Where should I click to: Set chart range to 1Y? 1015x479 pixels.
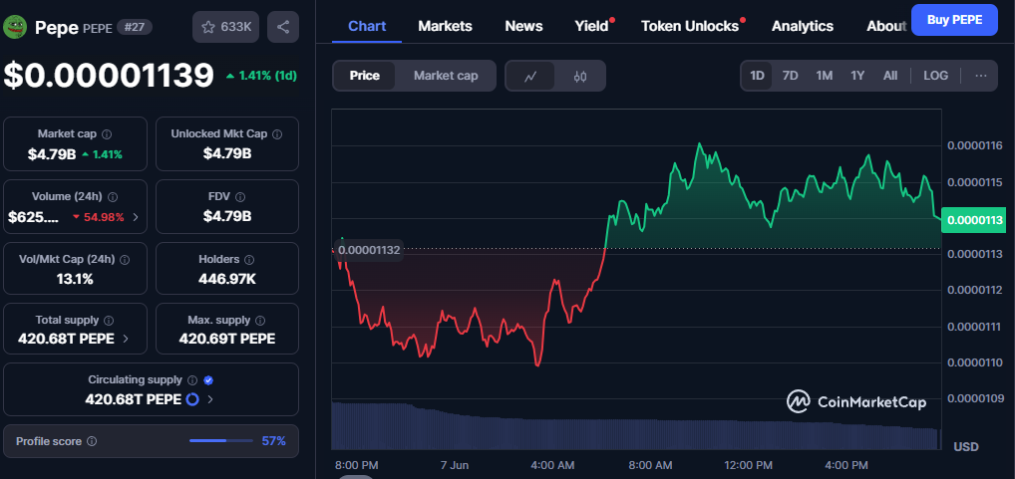tap(857, 76)
